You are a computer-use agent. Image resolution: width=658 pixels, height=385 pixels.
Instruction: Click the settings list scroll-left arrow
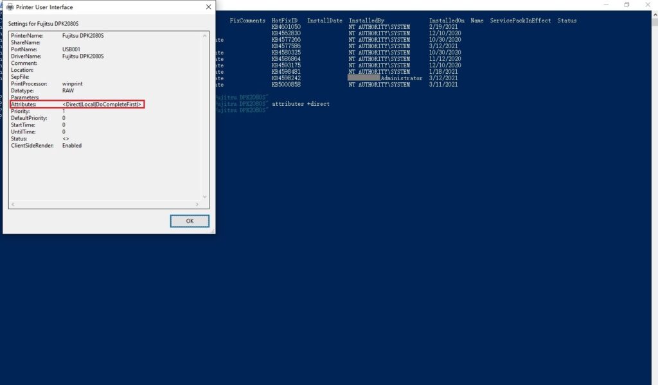point(13,204)
